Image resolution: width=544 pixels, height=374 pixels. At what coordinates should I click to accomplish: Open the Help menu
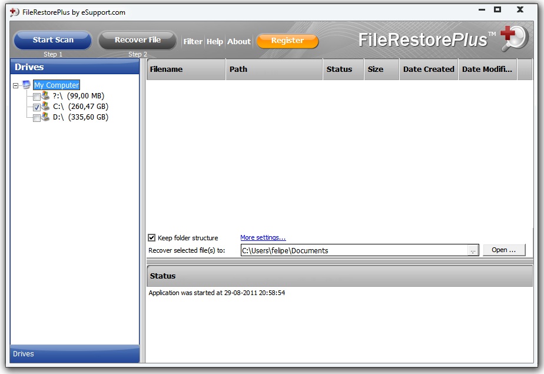pyautogui.click(x=215, y=41)
